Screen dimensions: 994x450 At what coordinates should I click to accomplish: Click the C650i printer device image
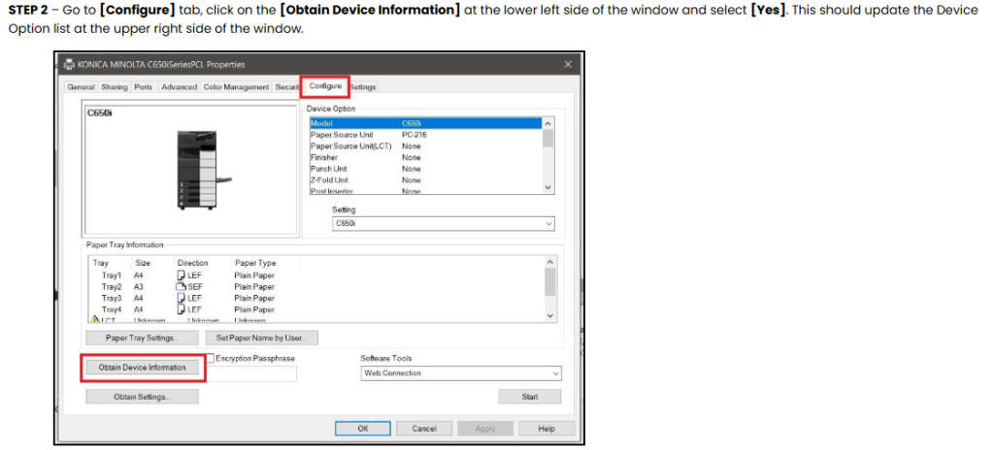(x=200, y=170)
